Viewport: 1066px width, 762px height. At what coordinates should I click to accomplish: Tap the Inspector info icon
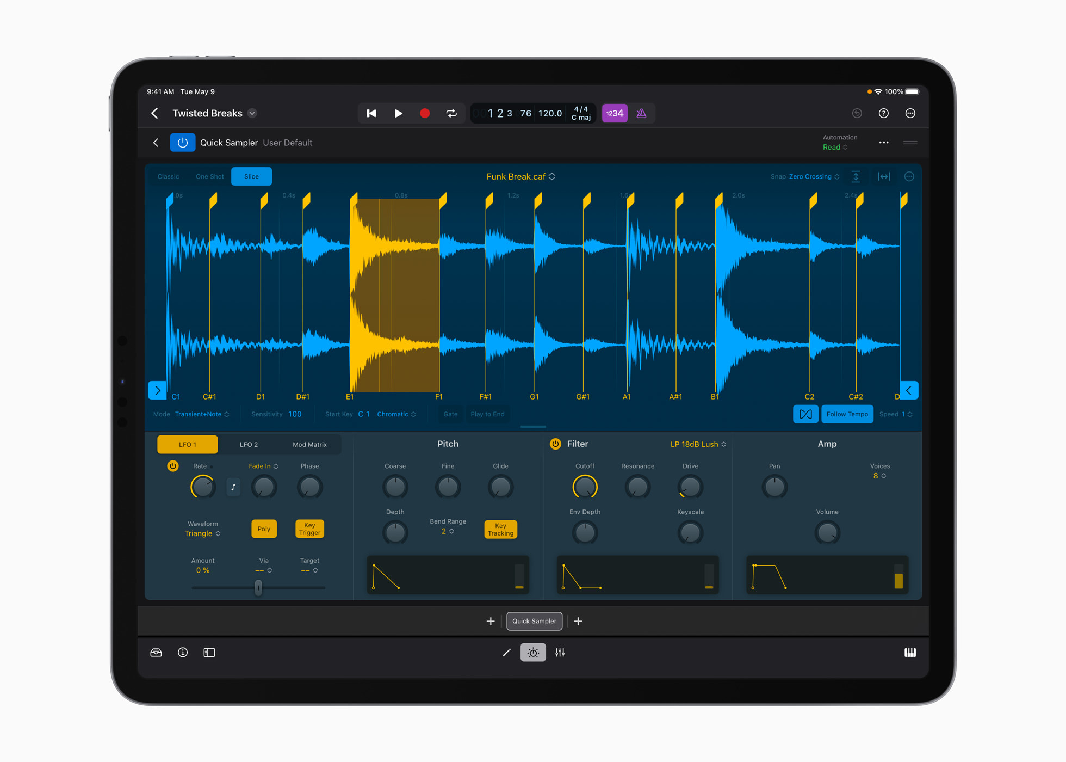tap(183, 652)
